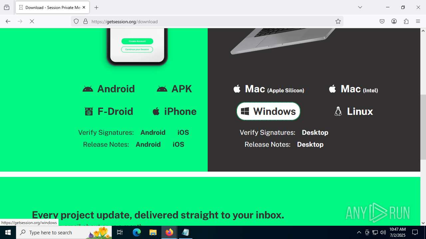Download the APK version

(174, 89)
